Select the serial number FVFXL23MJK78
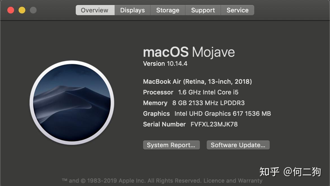330x186 pixels. pyautogui.click(x=214, y=124)
